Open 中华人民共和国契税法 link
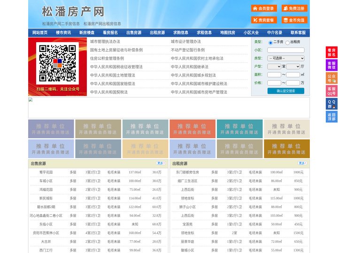The height and width of the screenshot is (253, 338). (109, 92)
